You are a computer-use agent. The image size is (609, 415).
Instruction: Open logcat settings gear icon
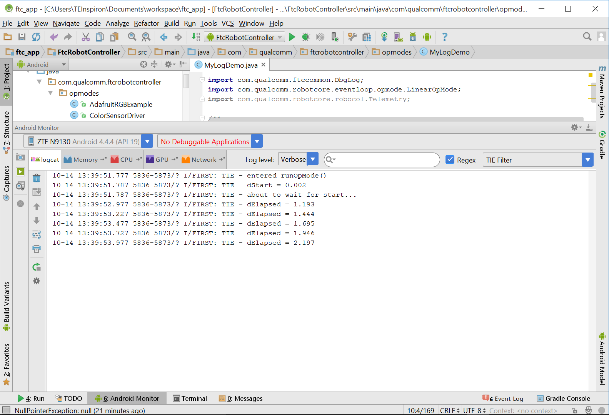pos(37,281)
